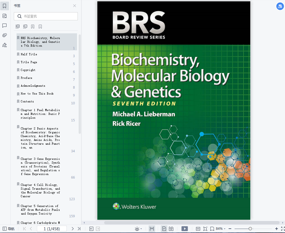Go to 'How to Use This Book' bookmark
This screenshot has height=233, width=285.
(x=37, y=93)
